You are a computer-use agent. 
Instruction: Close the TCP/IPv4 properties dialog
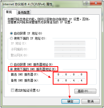point(96,3)
